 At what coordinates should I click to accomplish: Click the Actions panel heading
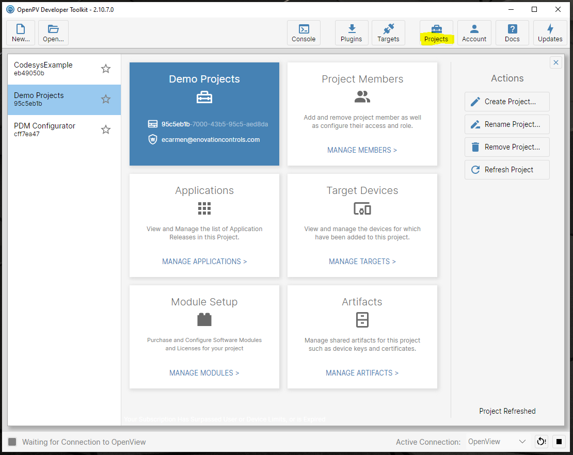[507, 78]
